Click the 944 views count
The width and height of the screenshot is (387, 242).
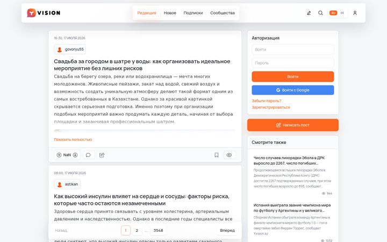point(327,194)
